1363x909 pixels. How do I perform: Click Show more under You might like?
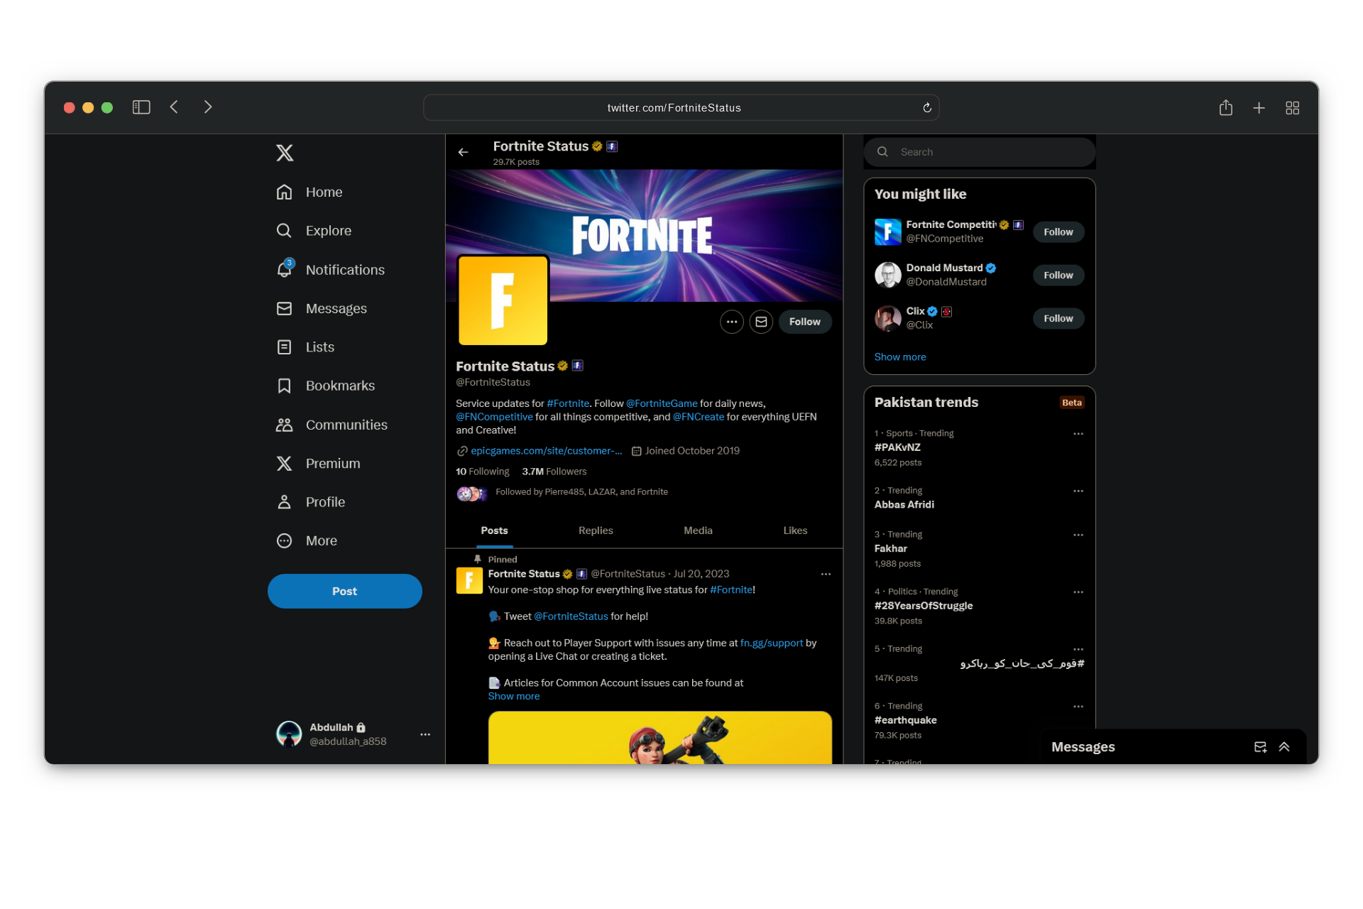[x=899, y=356]
